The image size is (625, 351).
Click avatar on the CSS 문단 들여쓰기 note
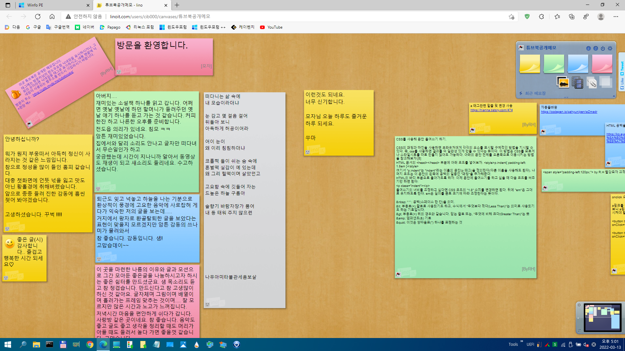[398, 275]
